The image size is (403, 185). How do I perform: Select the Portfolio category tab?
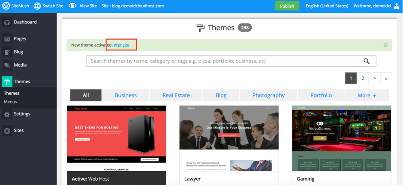pyautogui.click(x=321, y=95)
